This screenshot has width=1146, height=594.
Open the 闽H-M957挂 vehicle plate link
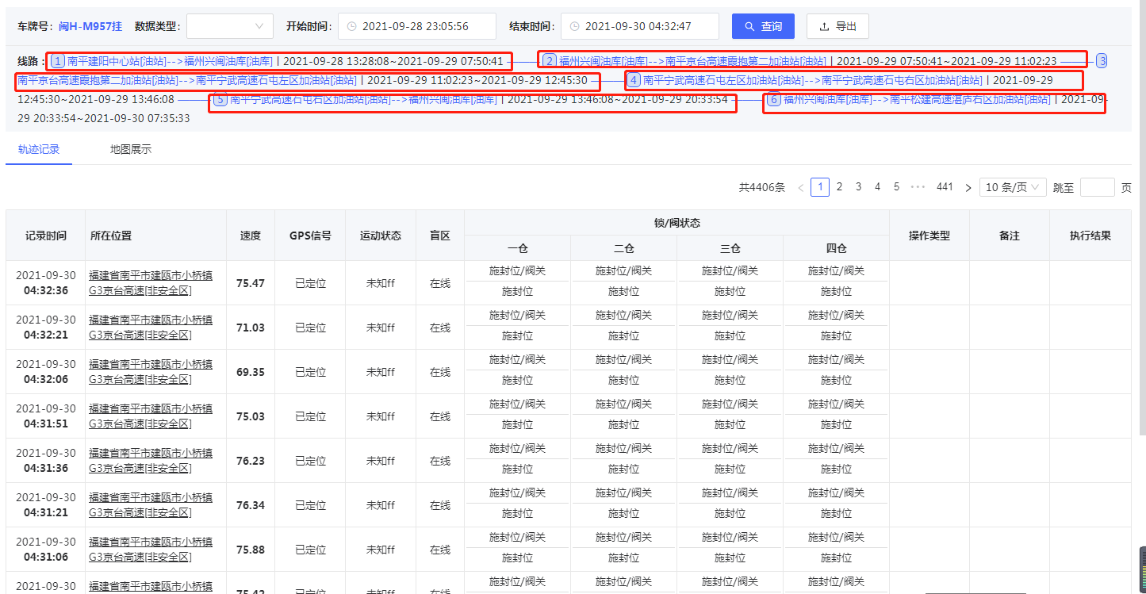90,25
